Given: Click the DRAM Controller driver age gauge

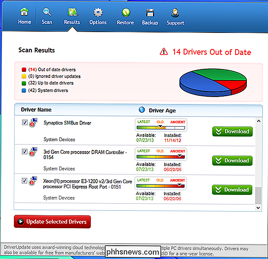Looking at the screenshot, I should 161,154.
